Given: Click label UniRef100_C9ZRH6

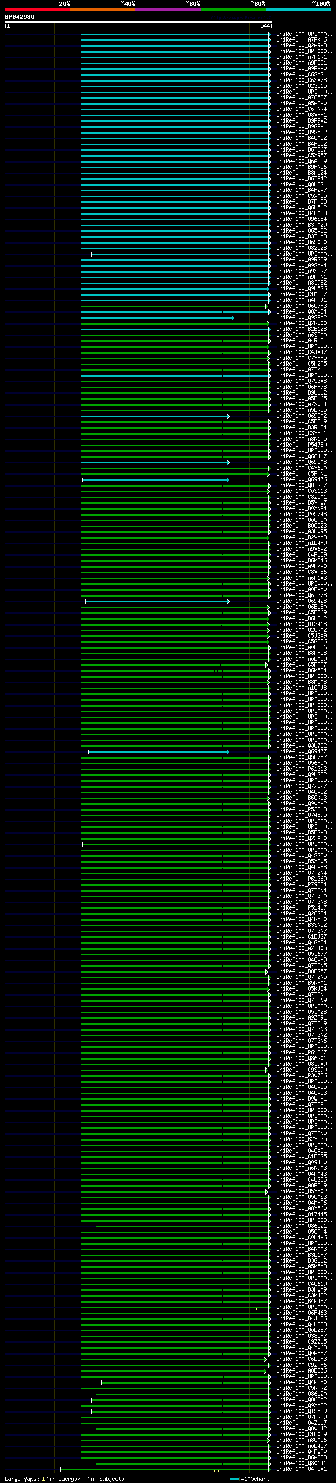Looking at the screenshot, I should coord(301,1365).
